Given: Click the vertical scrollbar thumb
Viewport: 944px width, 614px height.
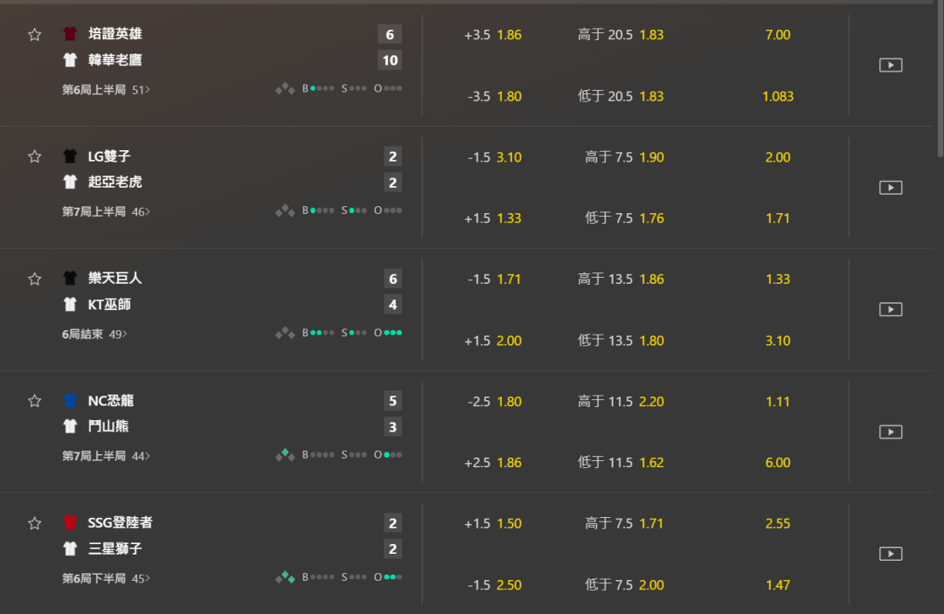Looking at the screenshot, I should click(x=940, y=79).
